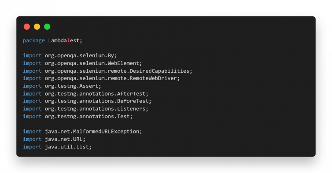Click the package keyword

point(34,40)
